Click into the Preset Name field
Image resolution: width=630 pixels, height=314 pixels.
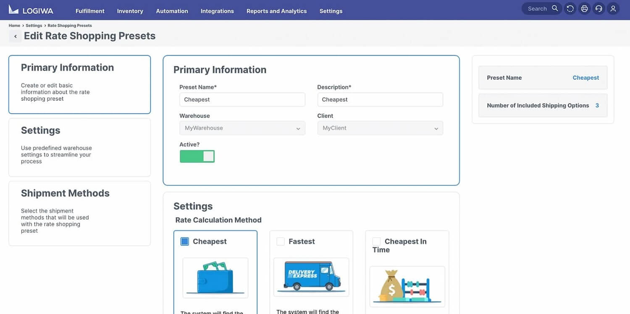[242, 100]
